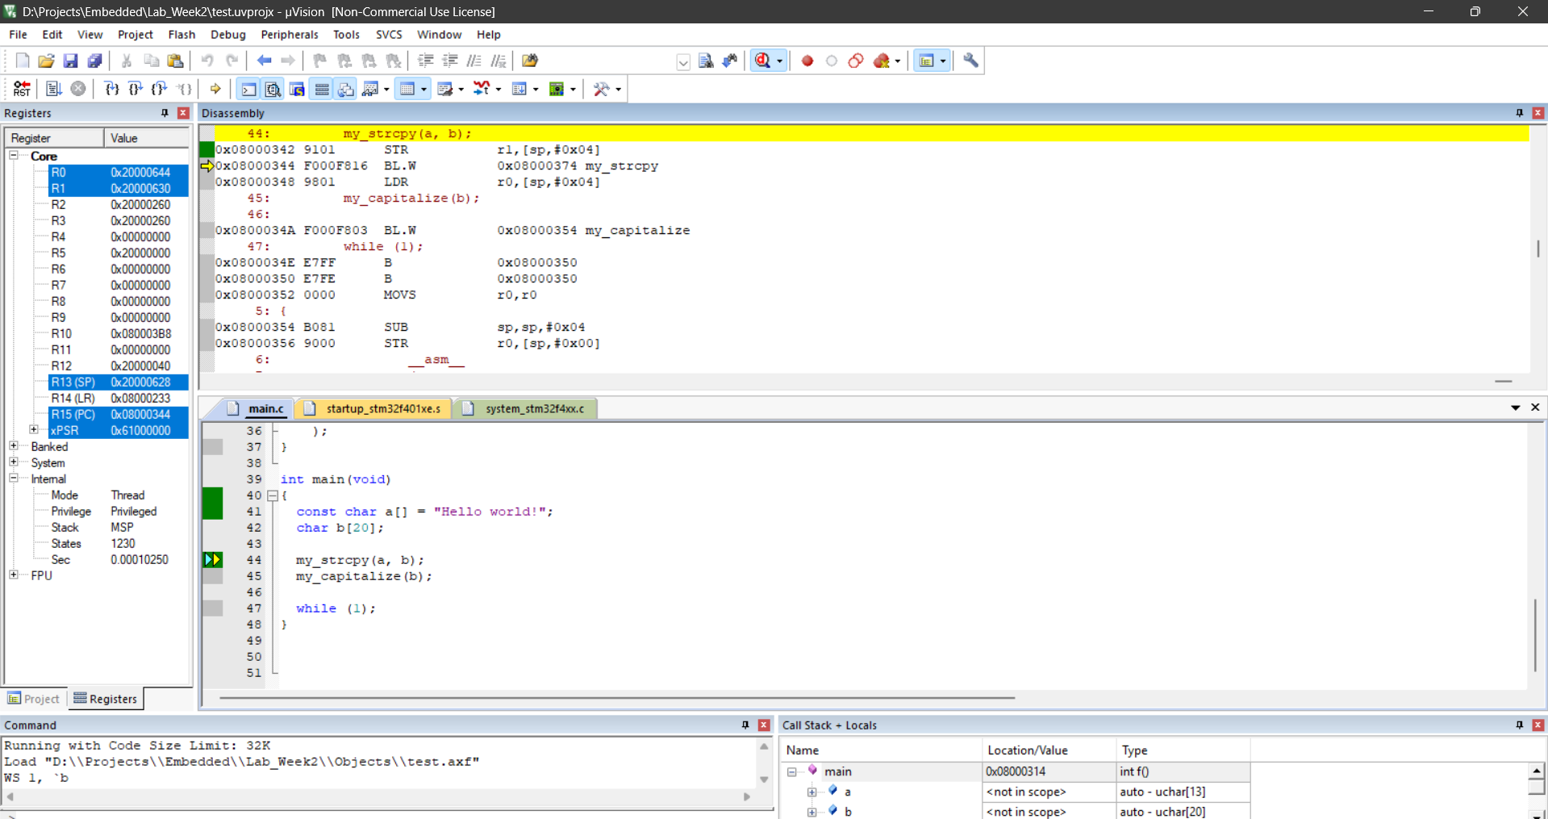Click the Show Next Statement yellow arrow
Image resolution: width=1548 pixels, height=819 pixels.
(x=215, y=89)
